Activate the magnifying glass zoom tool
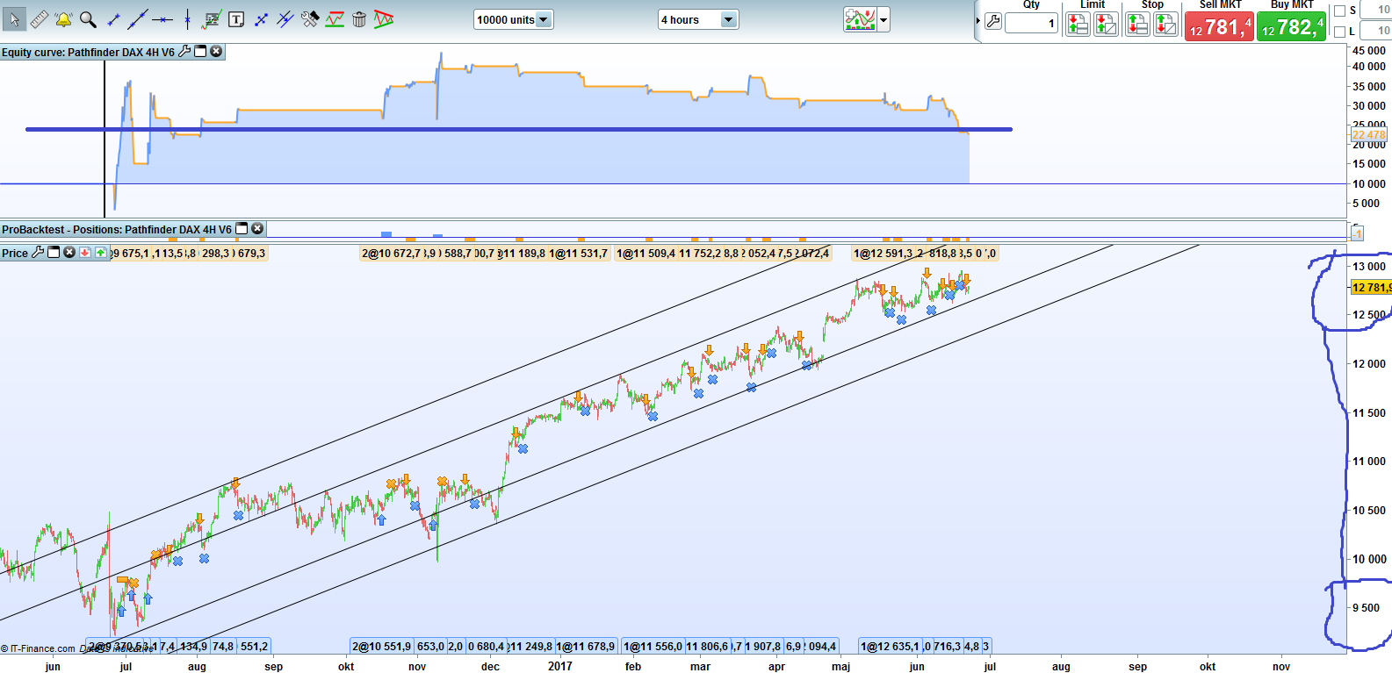Viewport: 1392px width, 673px height. click(x=88, y=19)
